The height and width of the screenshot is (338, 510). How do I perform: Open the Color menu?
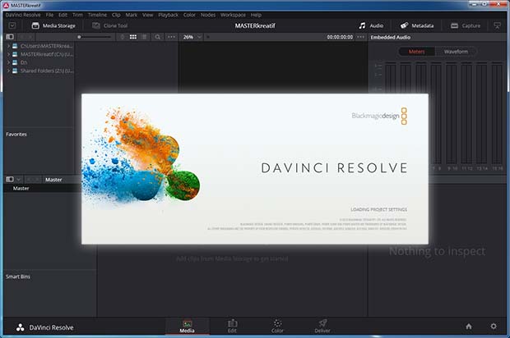189,15
